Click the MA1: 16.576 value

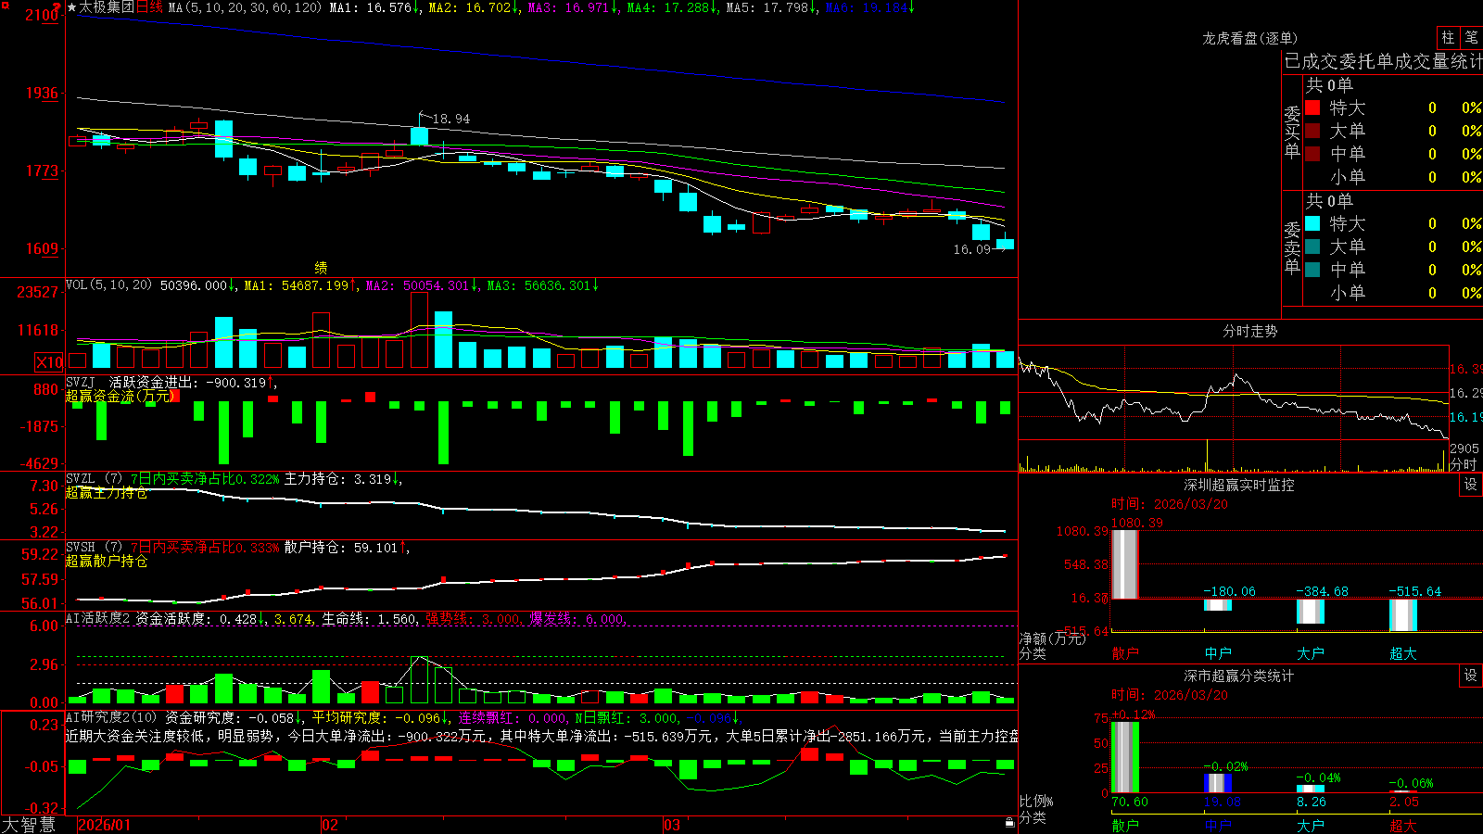pyautogui.click(x=372, y=7)
